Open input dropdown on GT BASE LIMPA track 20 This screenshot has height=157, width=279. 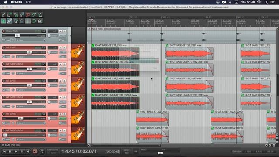point(31,140)
